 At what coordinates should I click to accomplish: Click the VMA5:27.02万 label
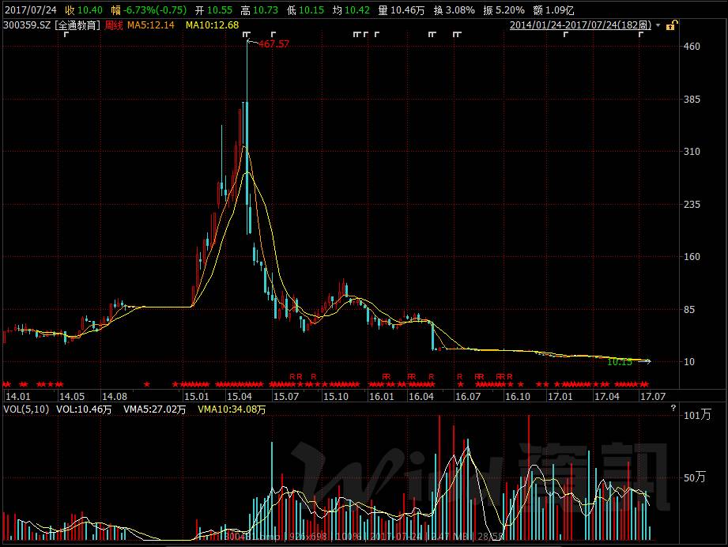(x=155, y=409)
